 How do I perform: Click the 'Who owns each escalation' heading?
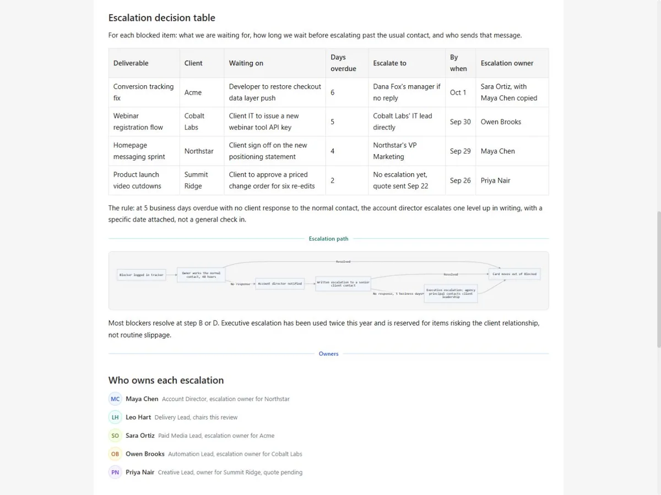point(166,380)
